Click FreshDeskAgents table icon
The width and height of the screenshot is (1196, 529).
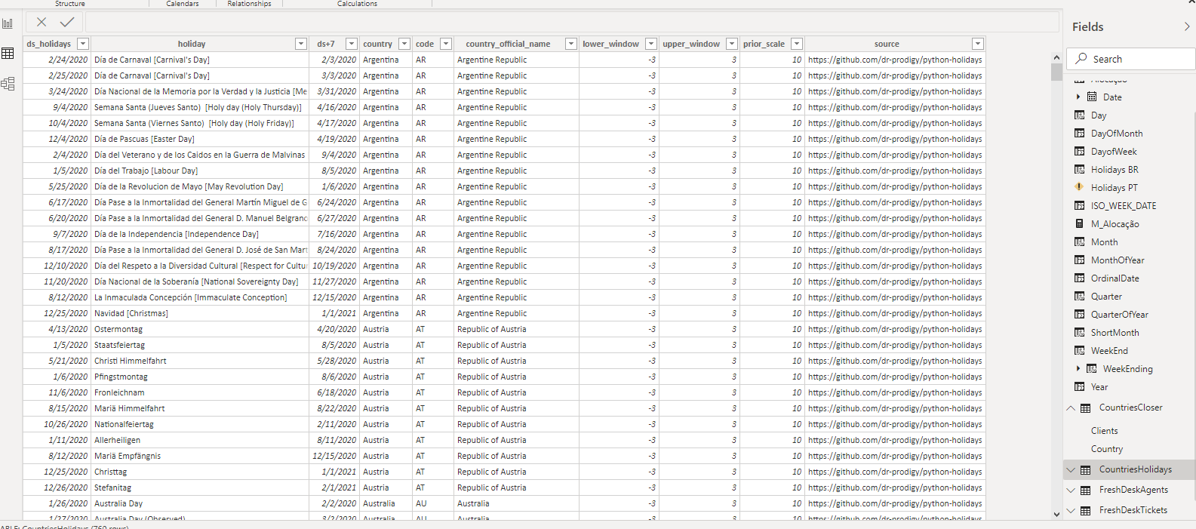(x=1086, y=491)
